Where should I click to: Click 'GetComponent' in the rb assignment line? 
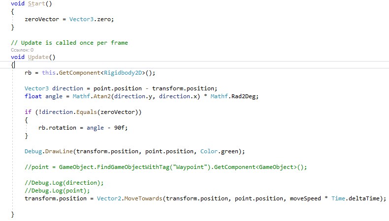pyautogui.click(x=79, y=73)
